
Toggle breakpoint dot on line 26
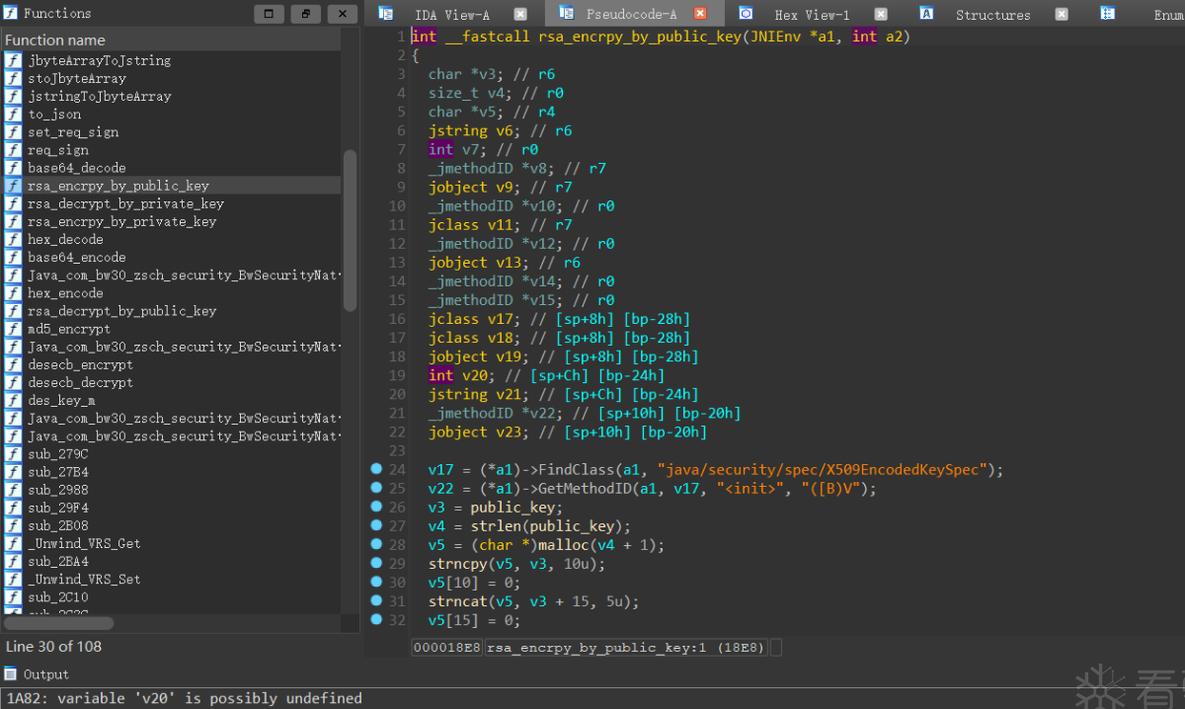tap(376, 507)
